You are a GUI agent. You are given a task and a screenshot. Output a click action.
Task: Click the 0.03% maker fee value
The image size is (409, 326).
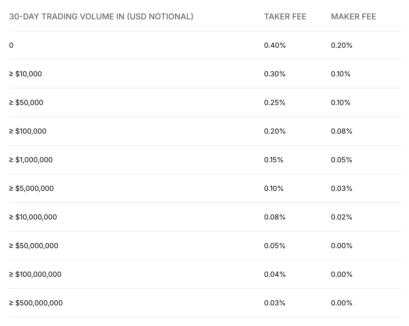coord(341,189)
